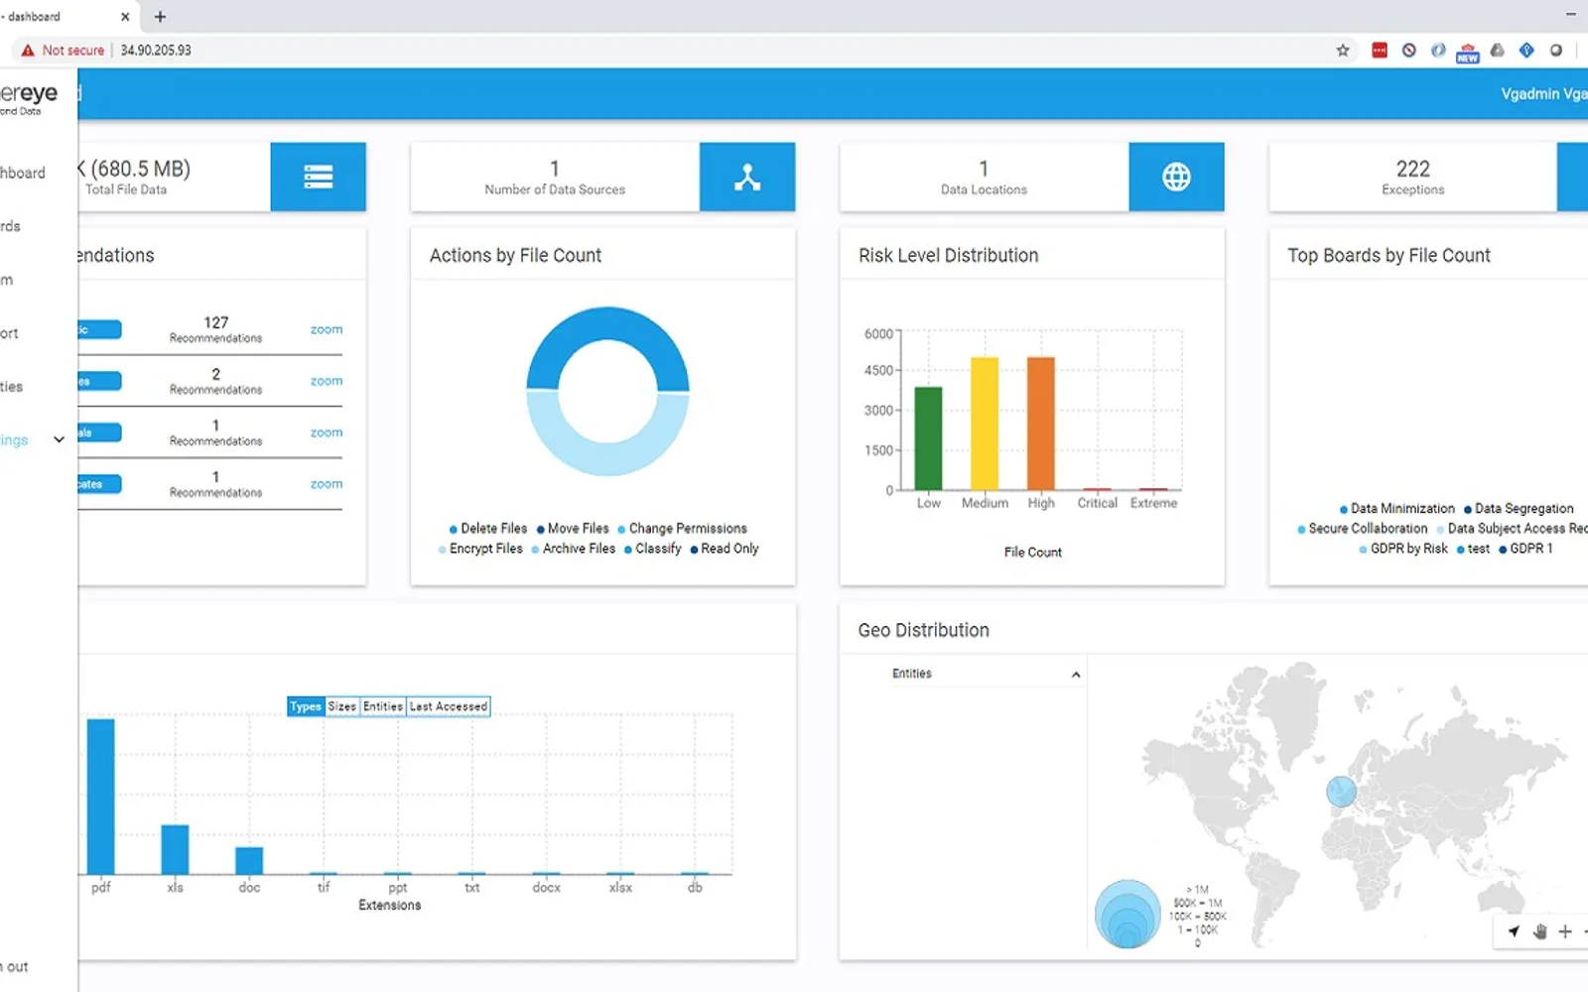Switch chart to Entities tab
The height and width of the screenshot is (992, 1588).
383,706
